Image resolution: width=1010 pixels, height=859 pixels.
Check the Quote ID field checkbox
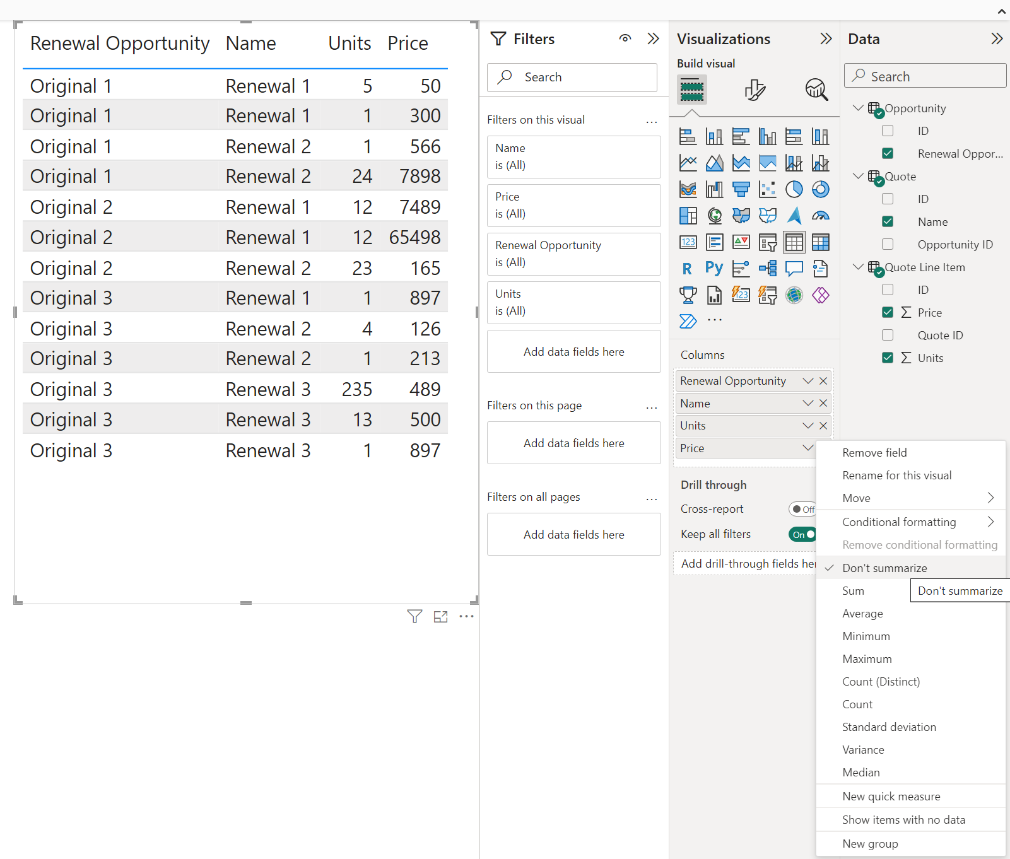[x=888, y=335]
